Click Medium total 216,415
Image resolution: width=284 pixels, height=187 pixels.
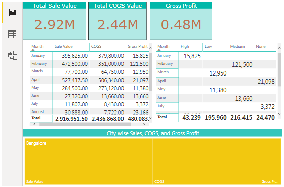[241, 118]
